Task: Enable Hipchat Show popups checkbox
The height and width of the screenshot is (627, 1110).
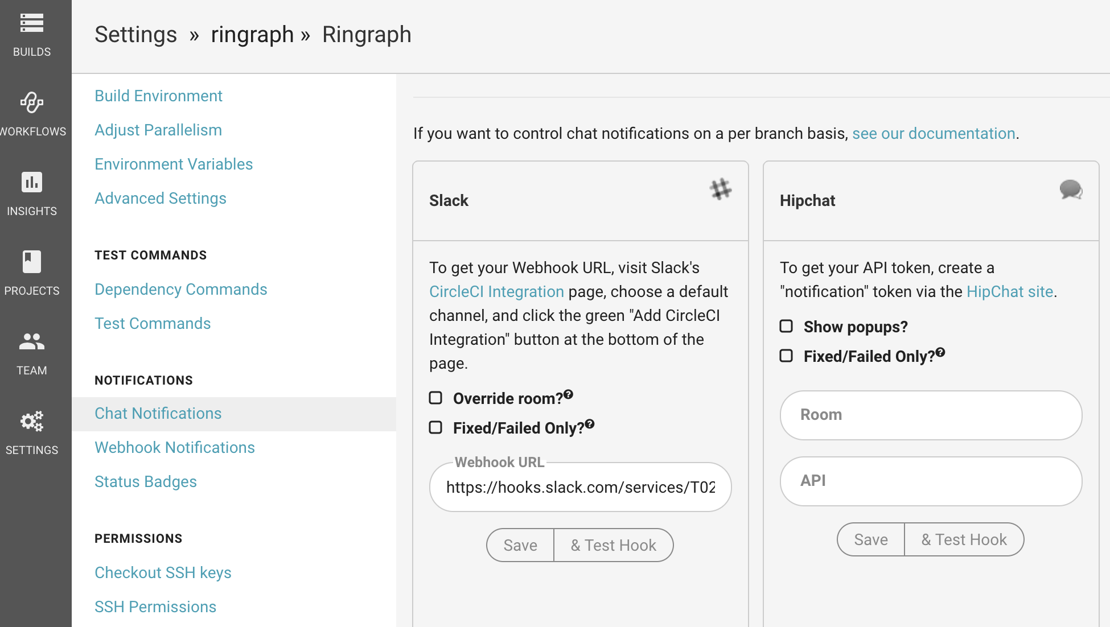Action: pos(786,326)
